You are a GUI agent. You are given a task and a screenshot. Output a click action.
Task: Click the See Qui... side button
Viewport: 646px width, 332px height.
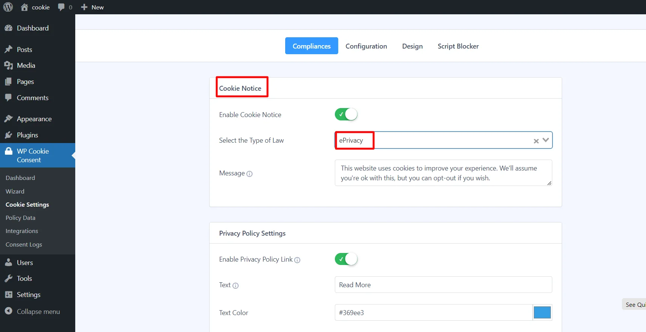coord(634,305)
